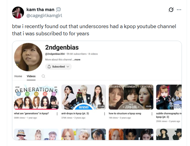
Task: Expand channel description via ...more
Action: [76, 60]
